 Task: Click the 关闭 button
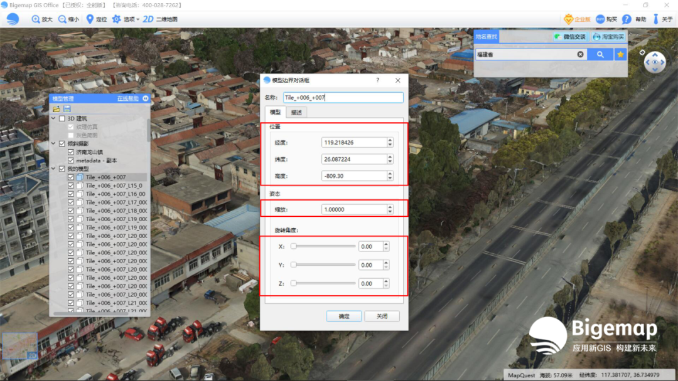(382, 316)
